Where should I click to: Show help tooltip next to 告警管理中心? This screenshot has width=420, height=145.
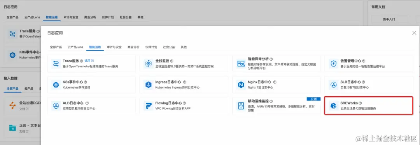[x=364, y=61]
